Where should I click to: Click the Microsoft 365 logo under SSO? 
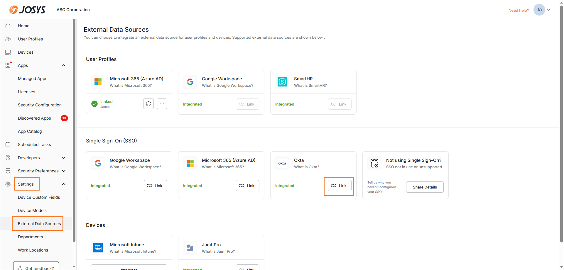[190, 163]
